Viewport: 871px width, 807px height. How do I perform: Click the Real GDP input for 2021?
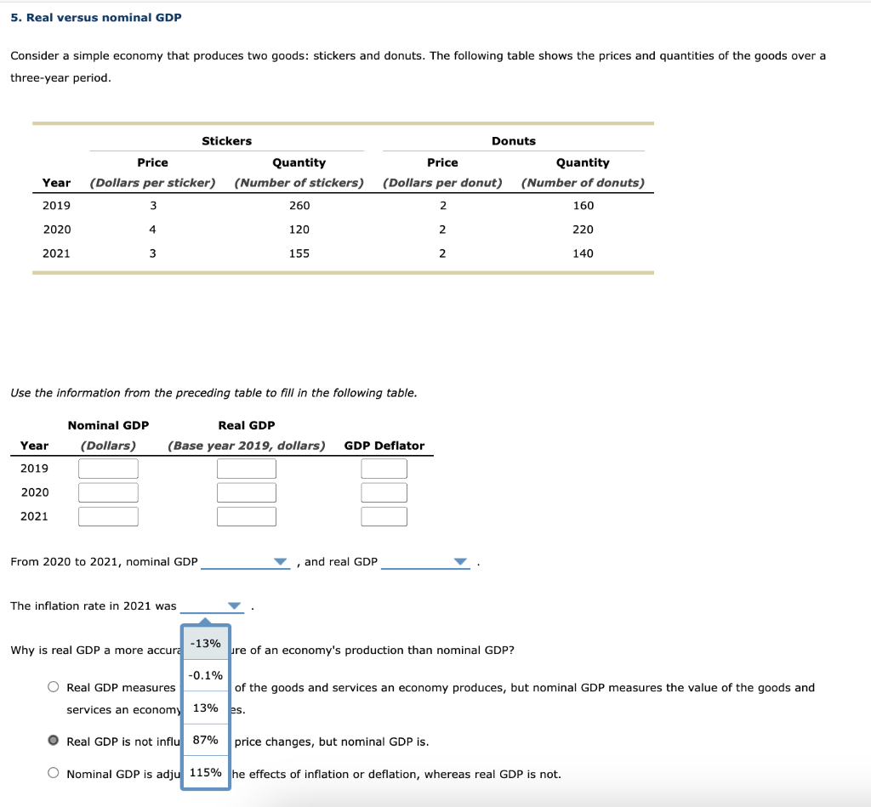(246, 515)
